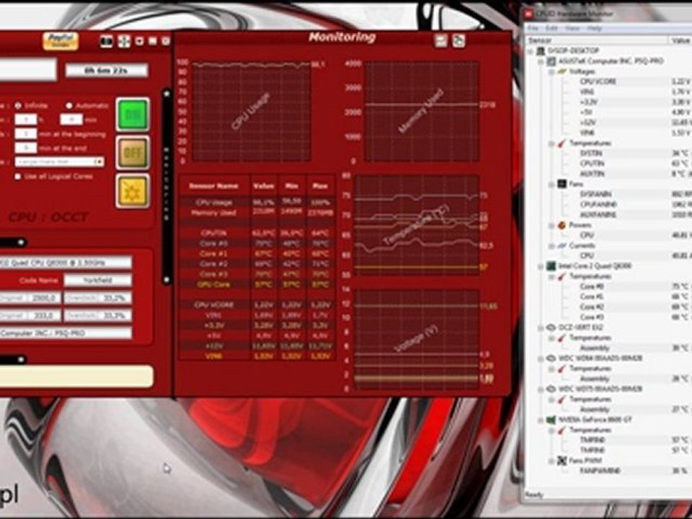Click the drive icon beside the WDC WD75 disk
692x519 pixels.
tap(551, 389)
